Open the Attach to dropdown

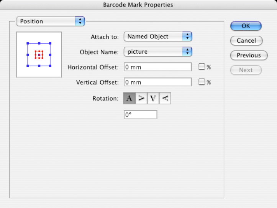tap(157, 36)
